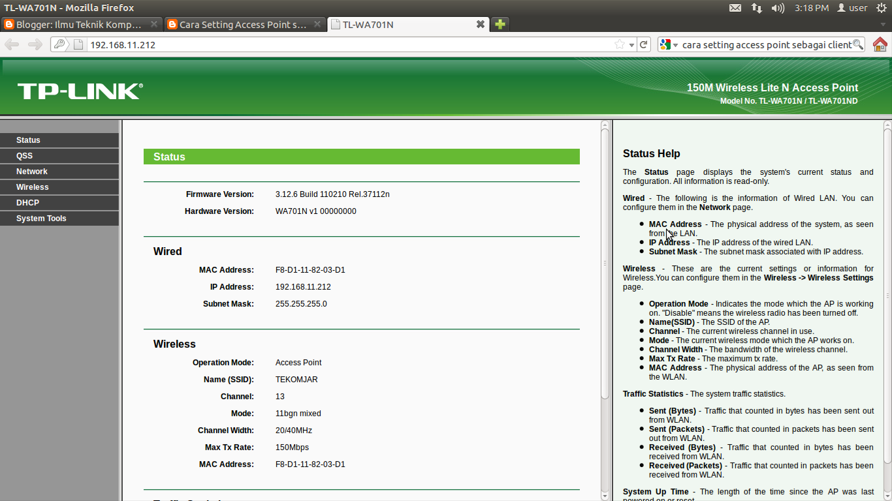
Task: Click the Wired section heading
Action: pos(168,252)
